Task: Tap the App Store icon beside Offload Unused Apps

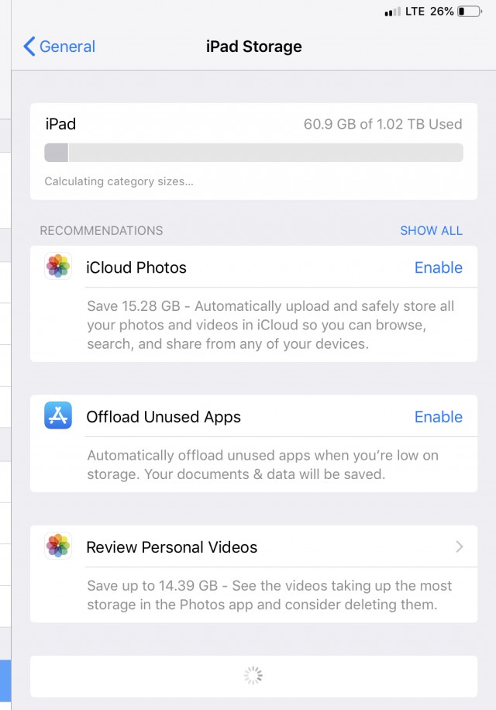Action: click(58, 415)
